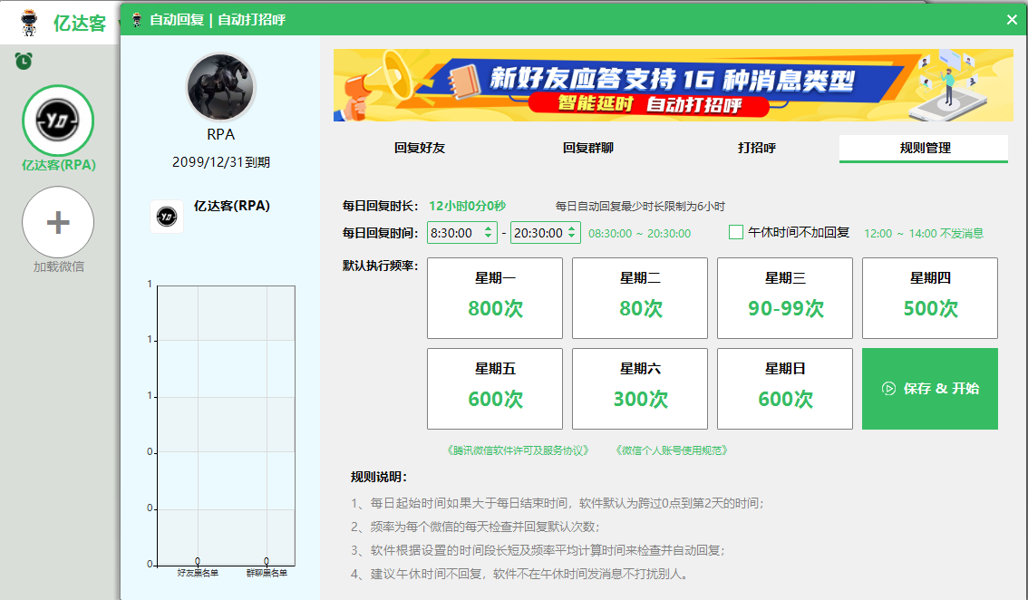Click the 每日自动回复最少时长限制为6小时 note
This screenshot has height=600, width=1028.
pos(641,207)
